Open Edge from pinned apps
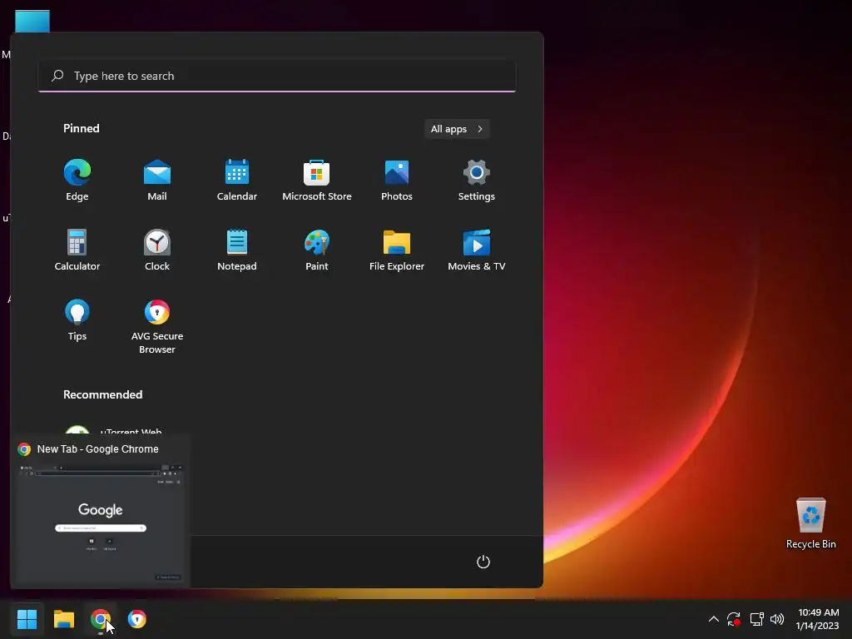Screen dimensions: 852x639 coord(77,181)
